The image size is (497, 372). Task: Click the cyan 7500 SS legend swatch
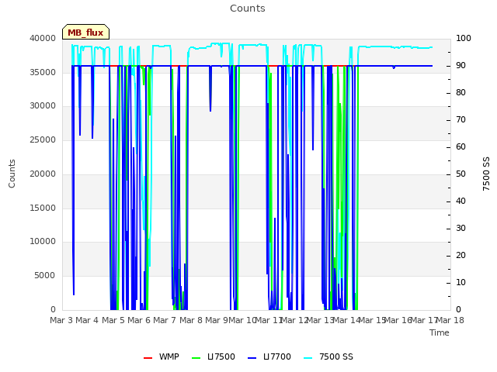click(308, 358)
